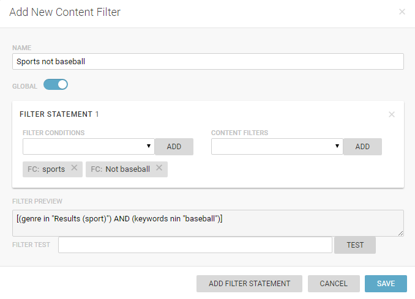Select the 'FC: sports' chip label
Viewport: 415px width, 299px height.
coord(47,169)
